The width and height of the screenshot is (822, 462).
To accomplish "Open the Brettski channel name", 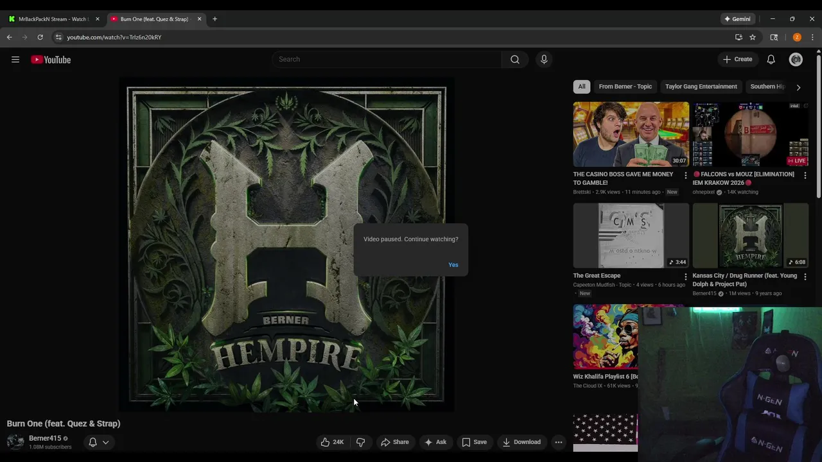I will coord(582,192).
